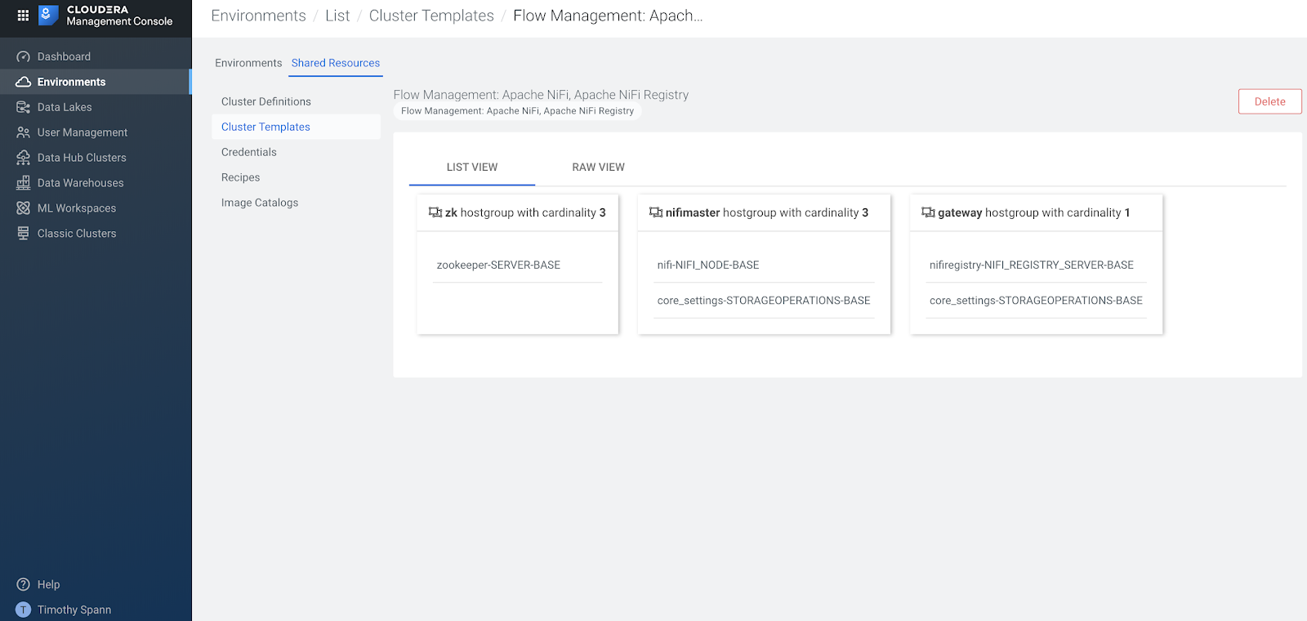Click gateway hostgroup cardinality 1 header
Screen dimensions: 1307x621
[1036, 212]
